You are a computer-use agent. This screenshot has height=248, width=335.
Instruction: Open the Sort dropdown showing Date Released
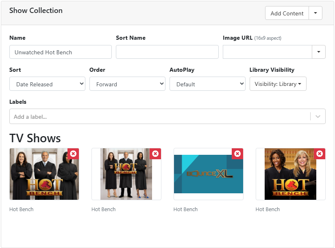point(47,84)
